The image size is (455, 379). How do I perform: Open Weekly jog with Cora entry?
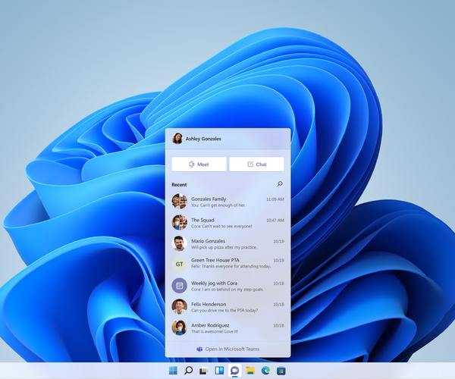(x=227, y=285)
